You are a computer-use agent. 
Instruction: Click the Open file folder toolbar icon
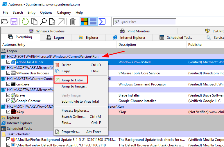(5, 22)
